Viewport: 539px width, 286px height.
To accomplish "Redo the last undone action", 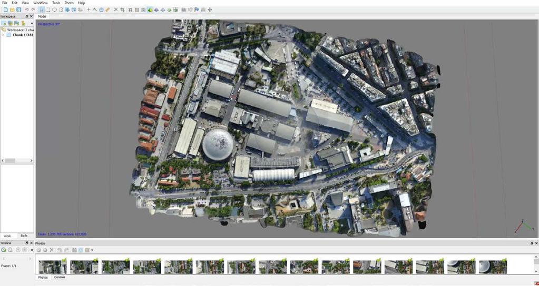I will pos(33,9).
